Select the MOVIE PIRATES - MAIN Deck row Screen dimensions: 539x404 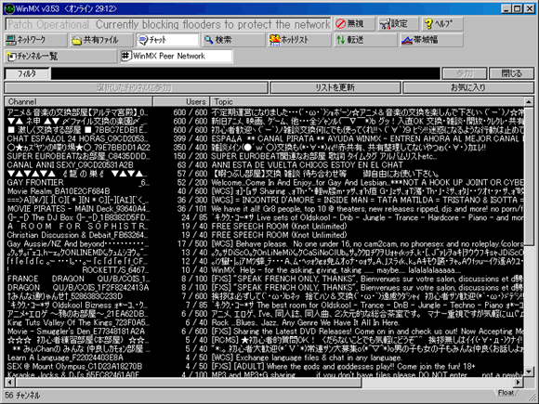pyautogui.click(x=264, y=209)
